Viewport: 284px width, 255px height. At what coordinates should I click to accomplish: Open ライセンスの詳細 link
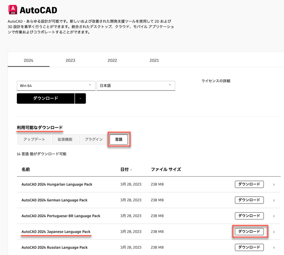coord(216,81)
